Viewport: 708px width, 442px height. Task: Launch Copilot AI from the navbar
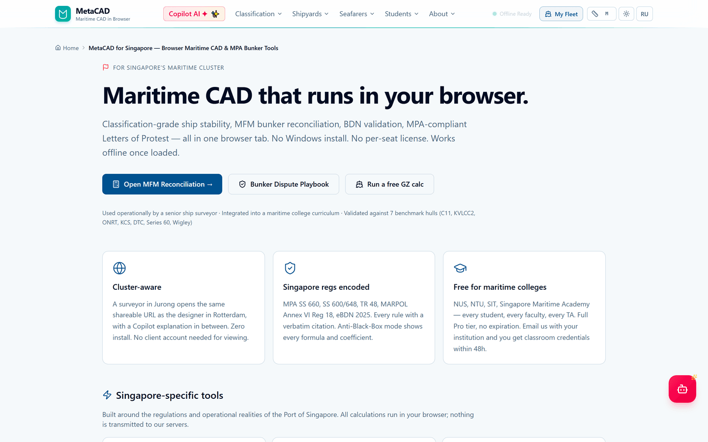(194, 14)
